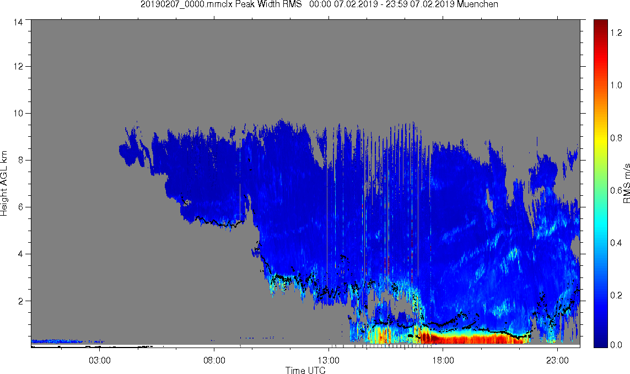
Task: Click the 12 km height tick label
Action: pyautogui.click(x=18, y=66)
